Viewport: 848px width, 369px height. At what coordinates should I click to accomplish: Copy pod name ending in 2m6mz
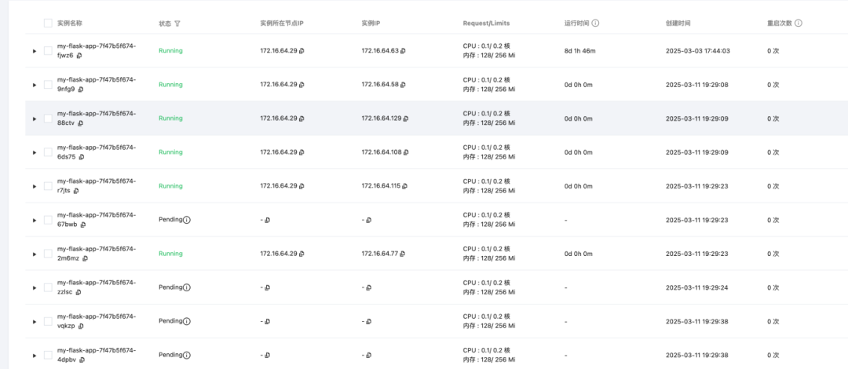(x=86, y=258)
